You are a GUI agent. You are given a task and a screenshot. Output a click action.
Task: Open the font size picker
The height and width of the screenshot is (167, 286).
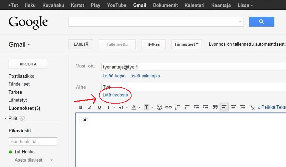click(123, 107)
